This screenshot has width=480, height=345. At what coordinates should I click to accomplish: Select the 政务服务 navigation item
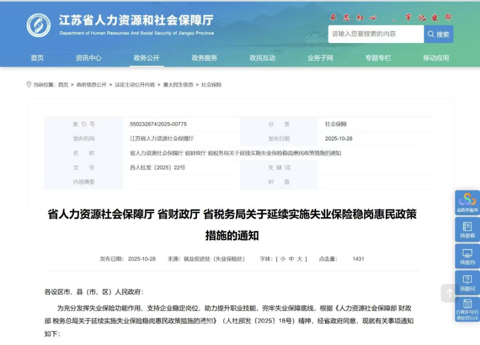click(x=204, y=58)
